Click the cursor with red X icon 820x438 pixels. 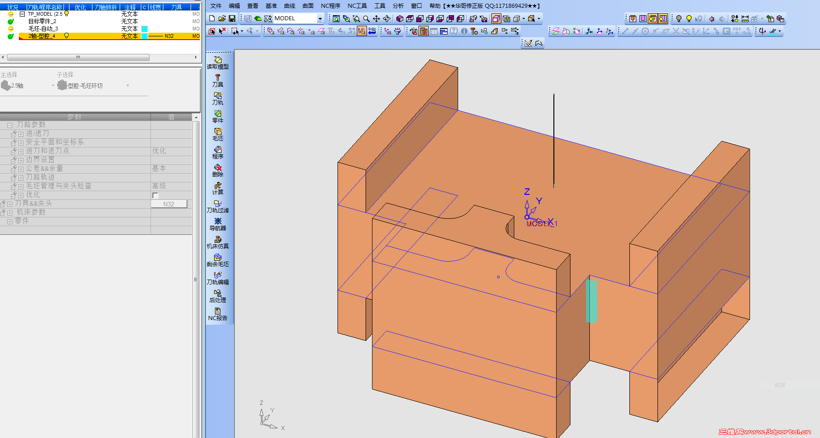coord(222,31)
